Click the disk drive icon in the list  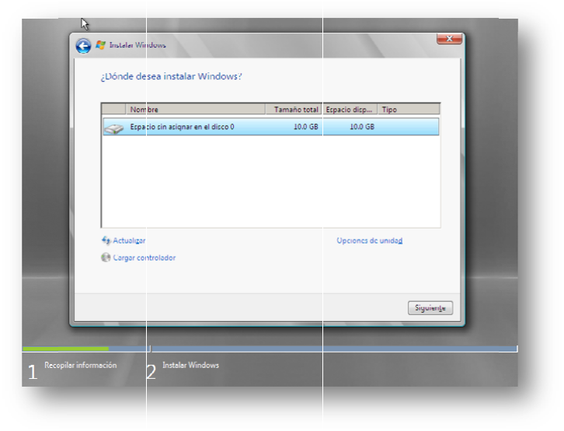point(114,128)
